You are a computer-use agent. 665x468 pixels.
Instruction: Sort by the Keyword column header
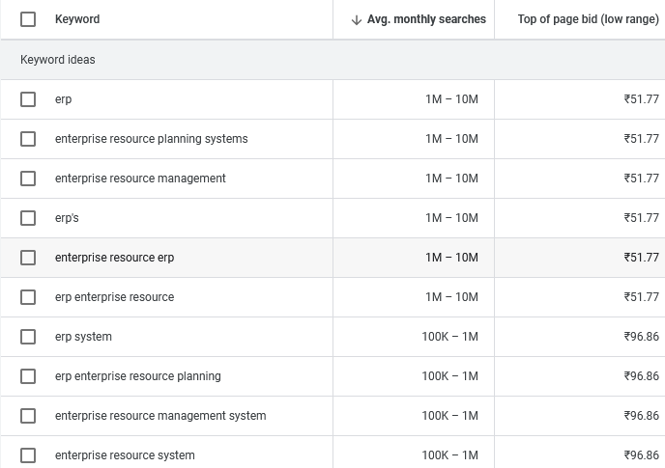[x=77, y=19]
